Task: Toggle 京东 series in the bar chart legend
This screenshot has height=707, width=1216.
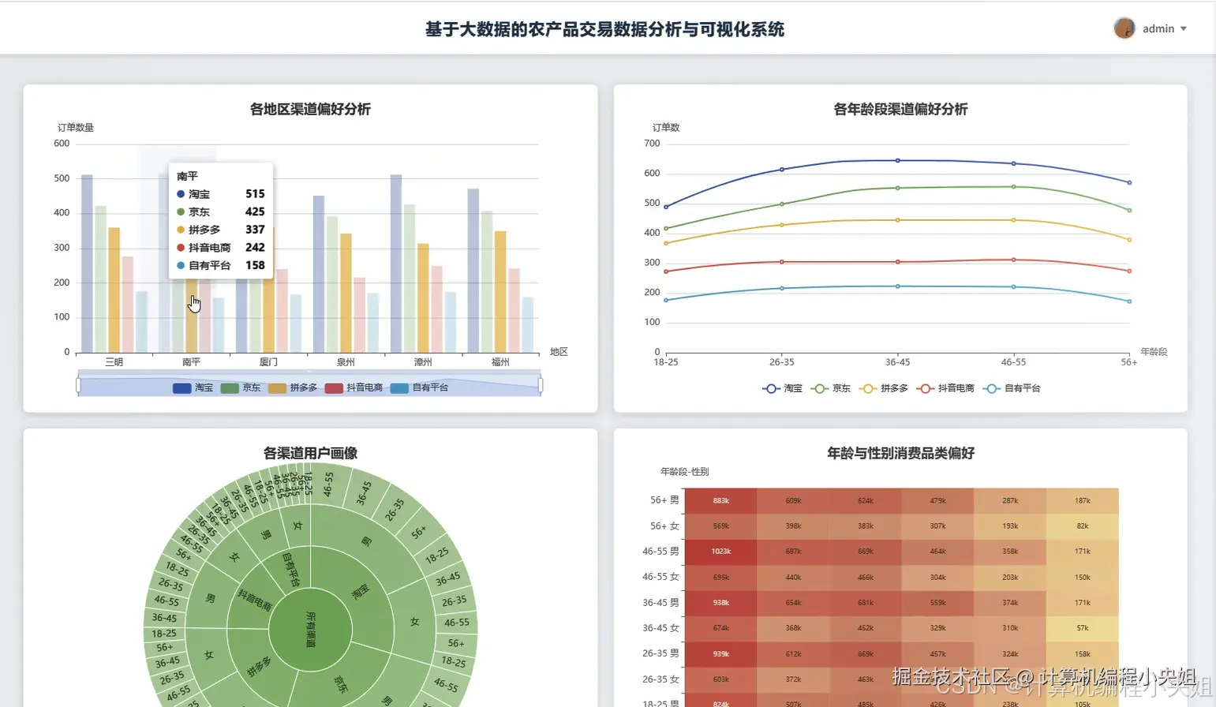Action: 241,387
